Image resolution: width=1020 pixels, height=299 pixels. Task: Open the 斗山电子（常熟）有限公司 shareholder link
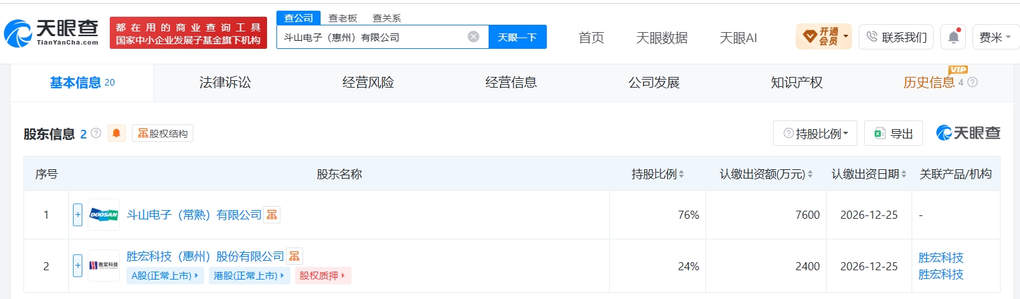click(194, 215)
